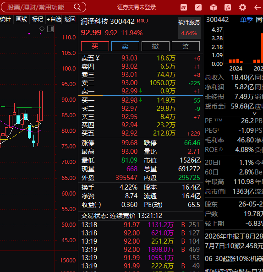The height and width of the screenshot is (272, 263).
Task: Select the 画线 drawing menu item
Action: click(x=22, y=19)
